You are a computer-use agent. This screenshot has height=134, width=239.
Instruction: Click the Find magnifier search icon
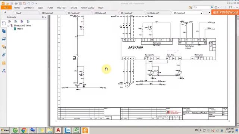point(212,7)
